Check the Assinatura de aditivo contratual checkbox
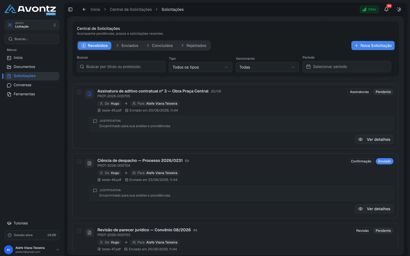Viewport: 410px width, 256px height. point(79,92)
